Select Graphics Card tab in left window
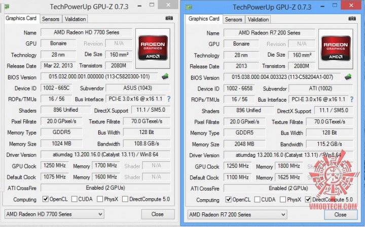This screenshot has width=365, height=227. coord(21,18)
